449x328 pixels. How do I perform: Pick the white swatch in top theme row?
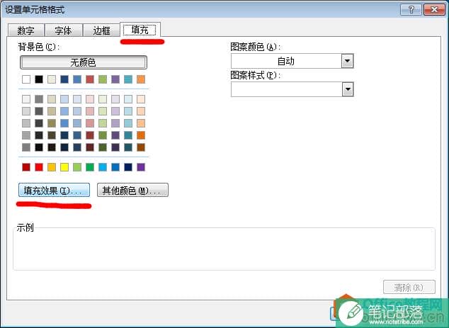[x=26, y=79]
